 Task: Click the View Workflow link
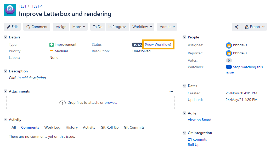click(x=158, y=45)
